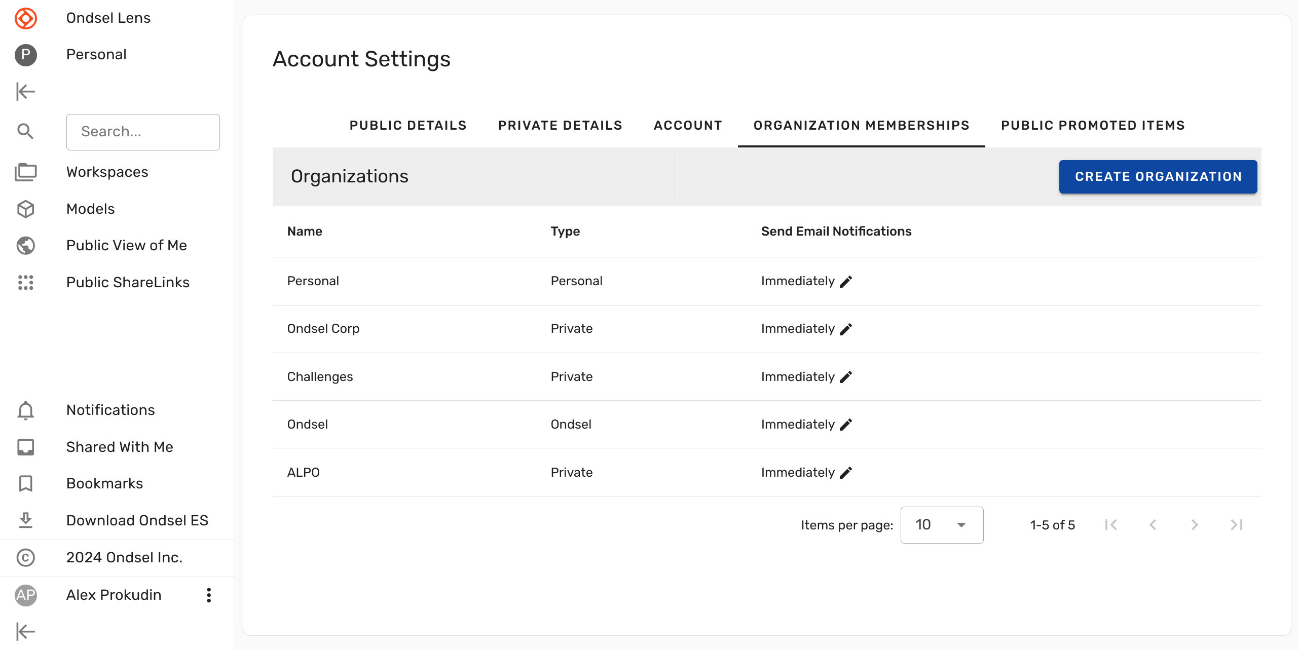This screenshot has height=650, width=1299.
Task: Open Shared With Me link
Action: pos(120,447)
